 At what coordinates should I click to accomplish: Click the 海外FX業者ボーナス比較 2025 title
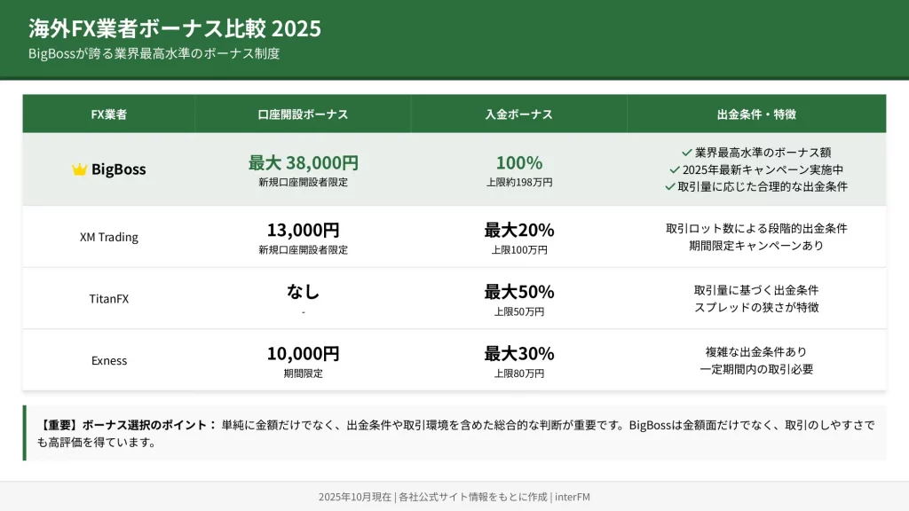pyautogui.click(x=175, y=28)
